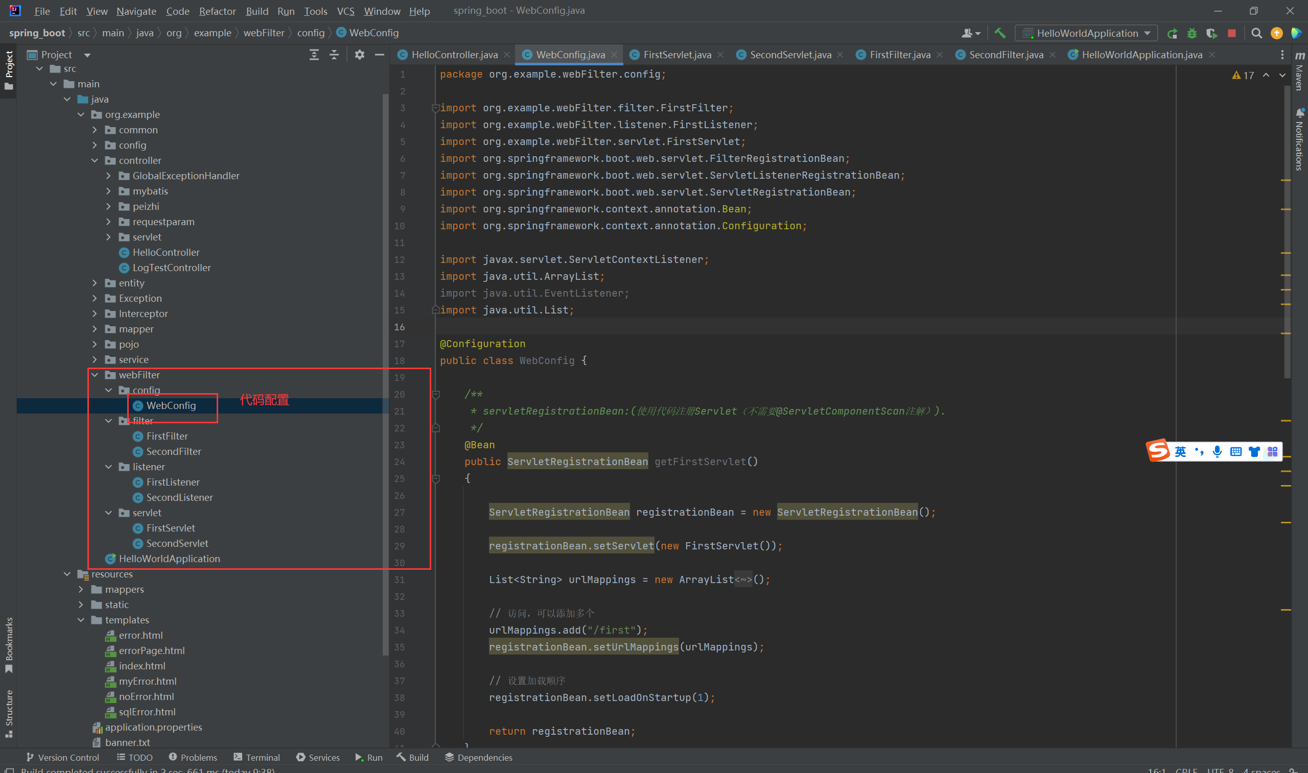
Task: Open the Terminal tool window button
Action: pyautogui.click(x=257, y=757)
